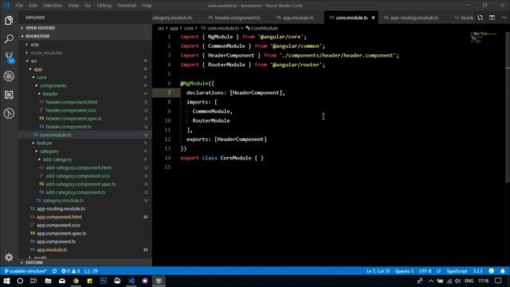Change indentation via Spaces: 2
This screenshot has height=287, width=510.
(404, 271)
